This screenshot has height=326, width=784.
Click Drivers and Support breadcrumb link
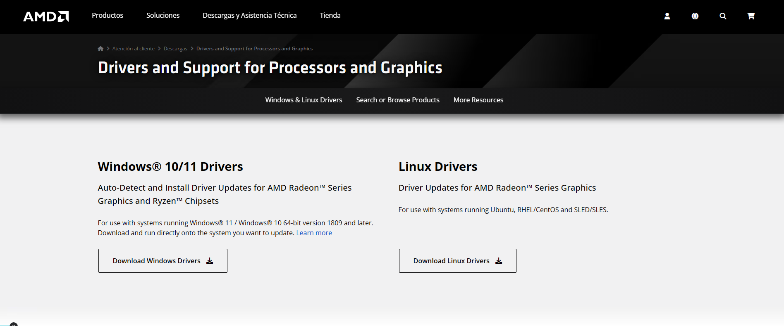coord(254,49)
